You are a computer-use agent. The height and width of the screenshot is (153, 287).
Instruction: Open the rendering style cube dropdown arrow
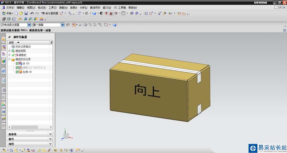click(98, 13)
